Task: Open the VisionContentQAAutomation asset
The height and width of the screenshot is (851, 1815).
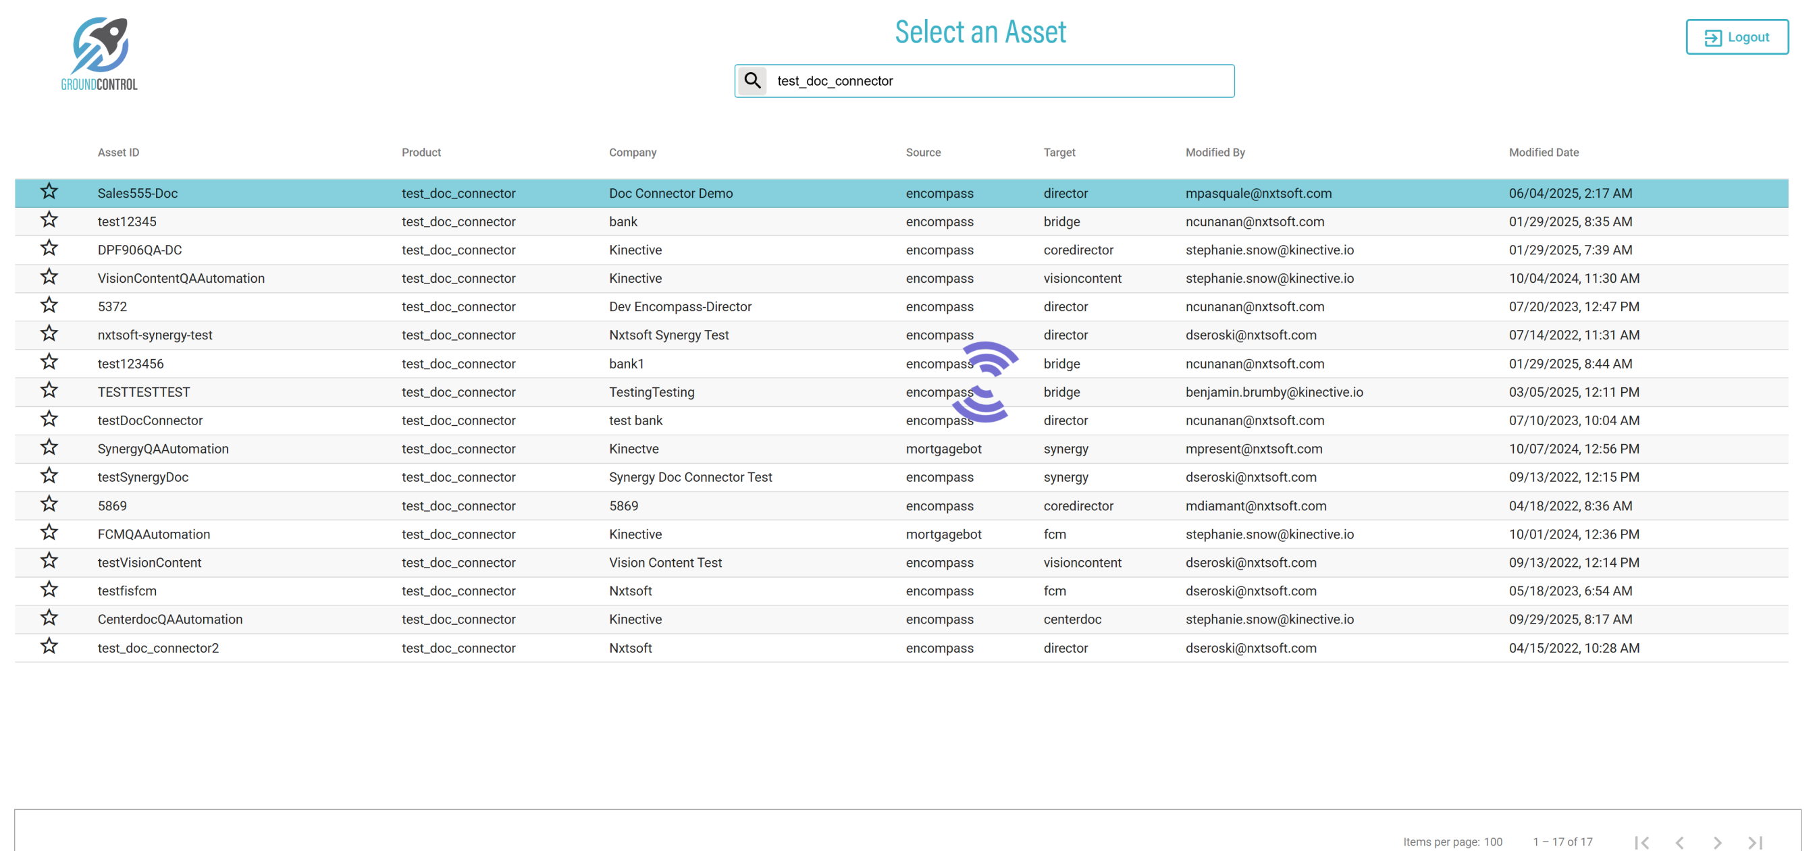Action: 181,278
